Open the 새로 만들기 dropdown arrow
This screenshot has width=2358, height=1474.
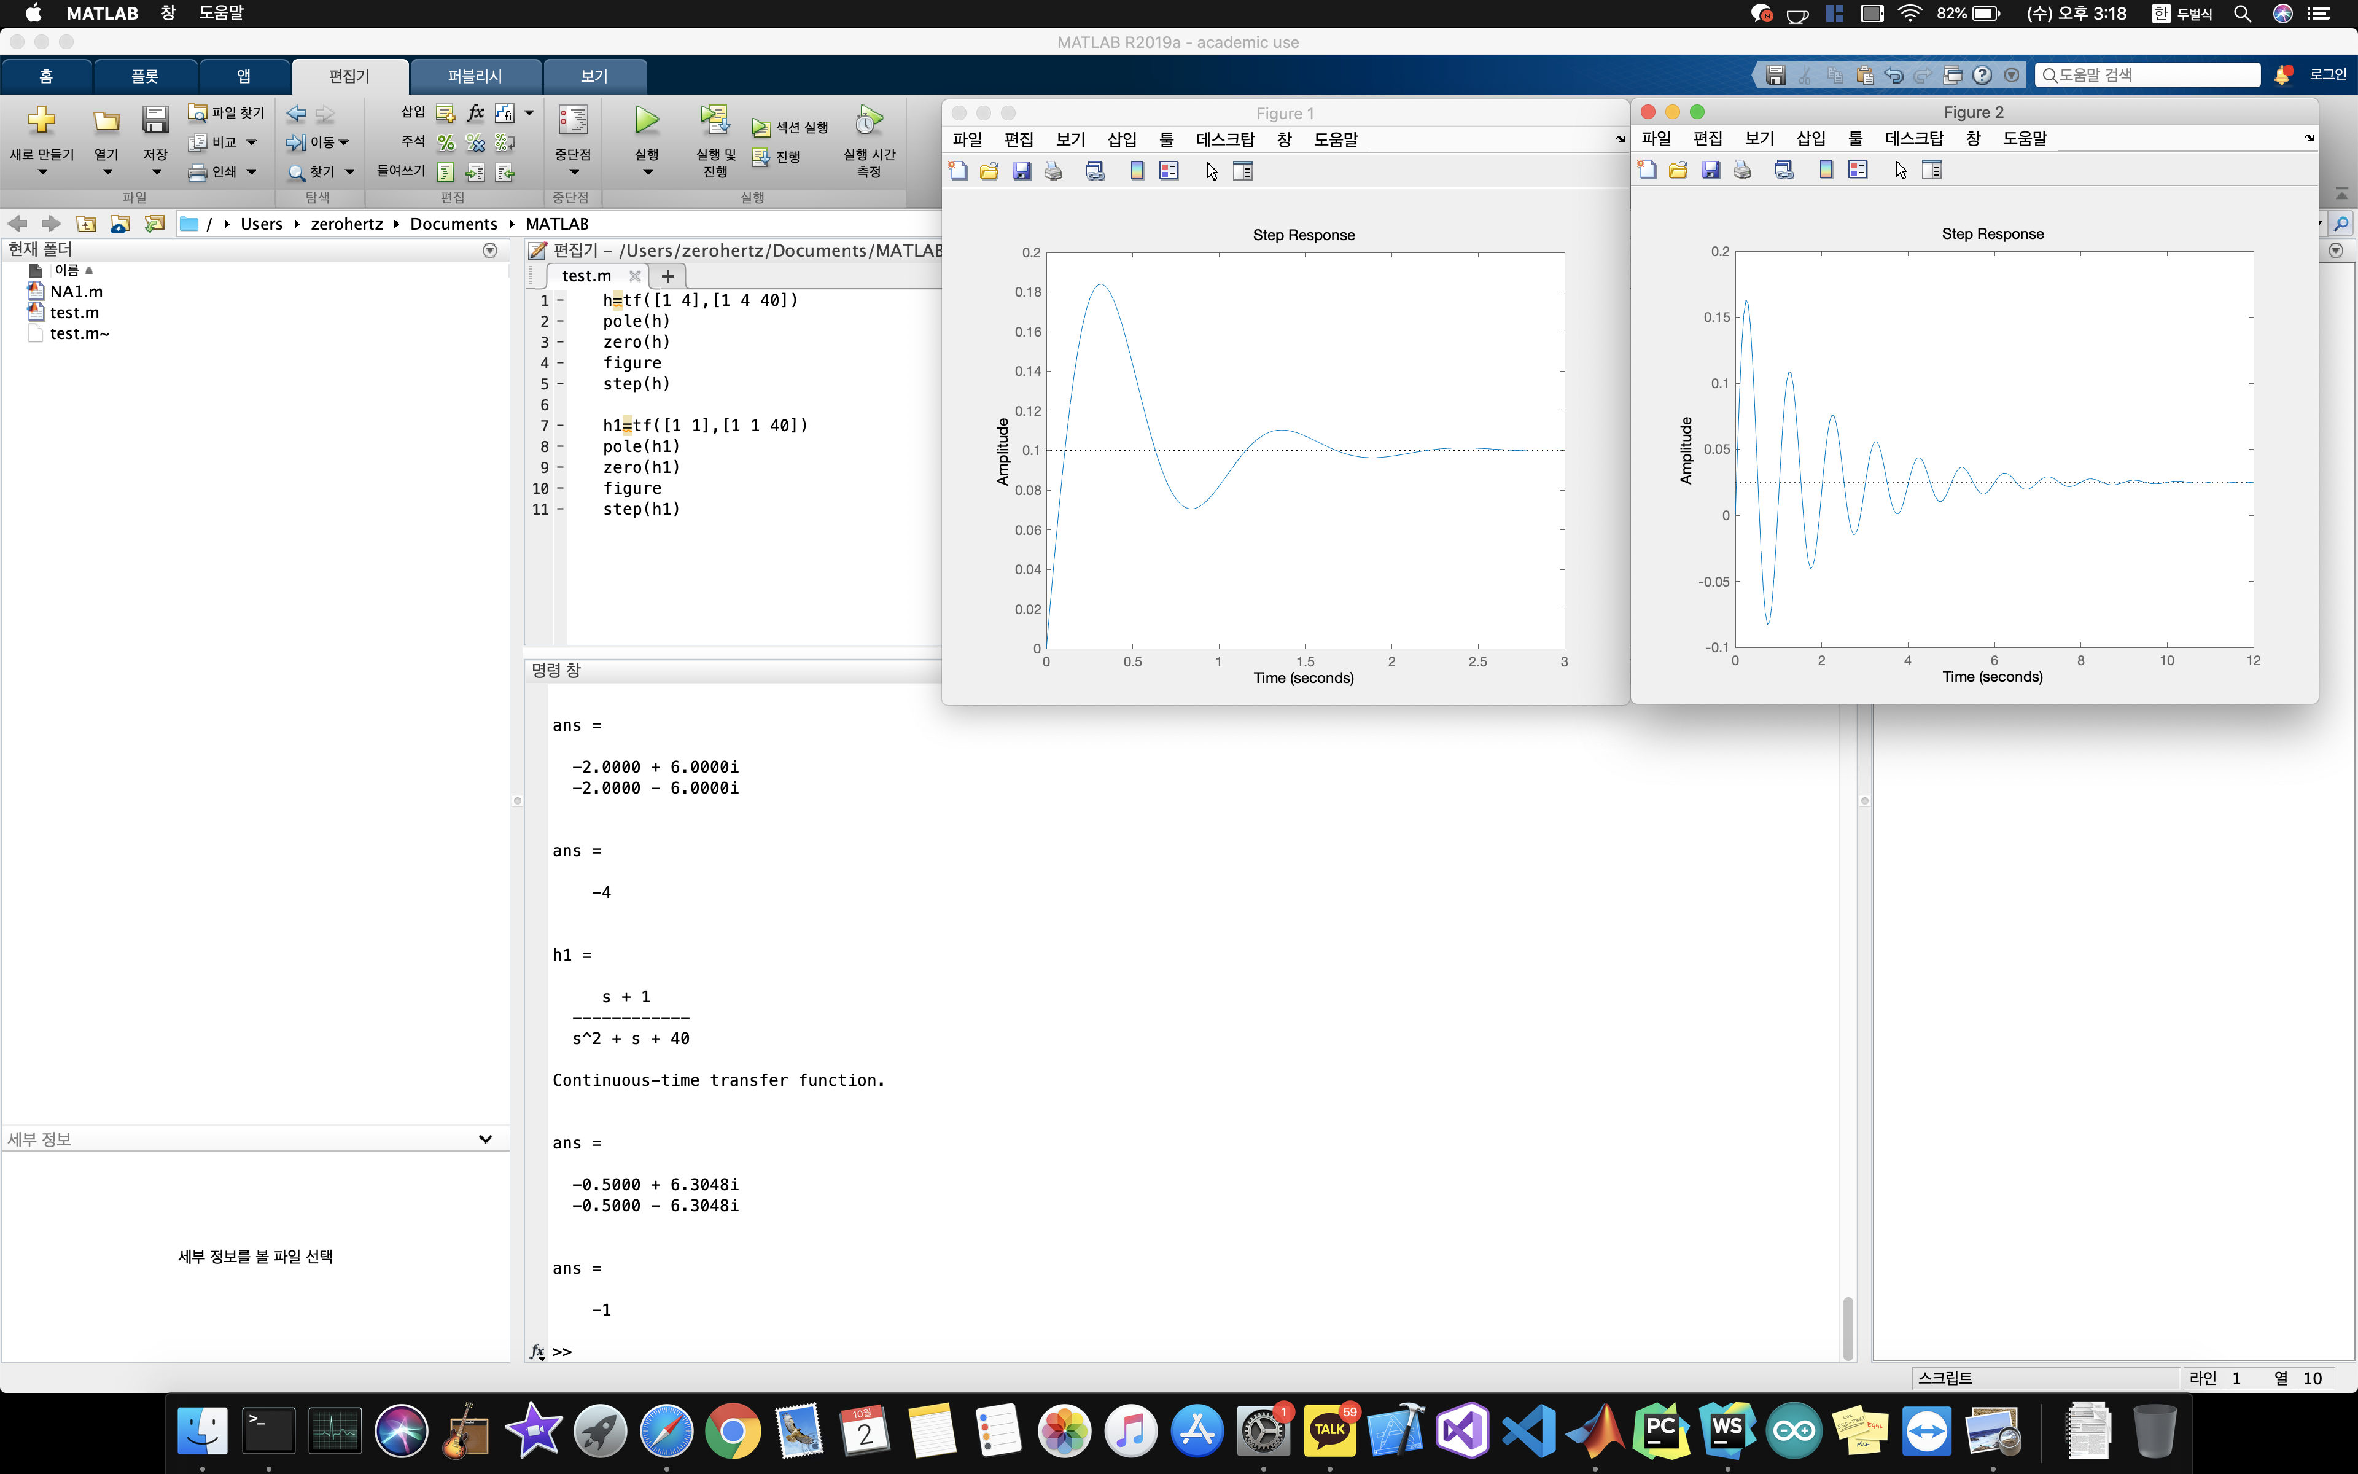pyautogui.click(x=42, y=173)
